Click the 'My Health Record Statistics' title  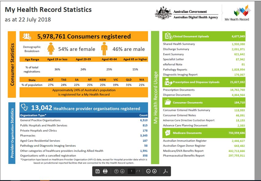coord(48,9)
